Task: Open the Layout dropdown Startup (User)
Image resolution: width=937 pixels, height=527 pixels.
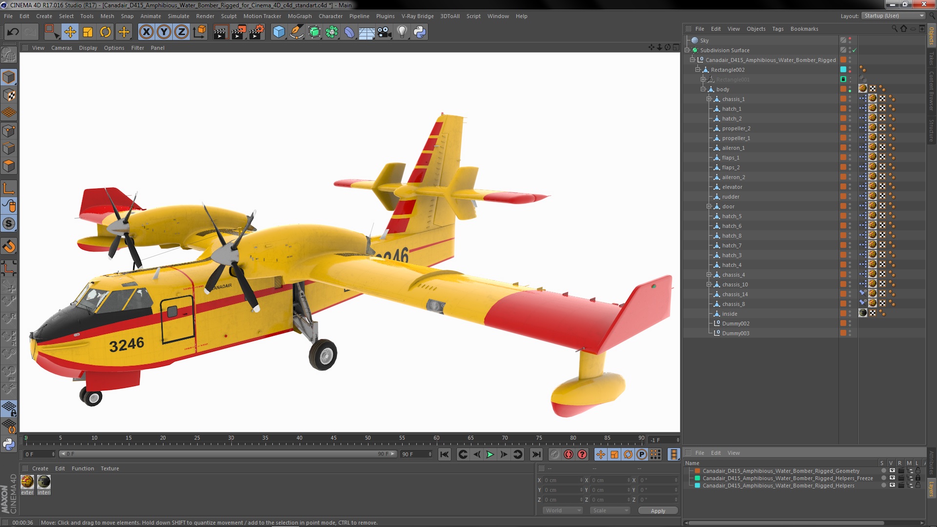Action: coord(893,16)
